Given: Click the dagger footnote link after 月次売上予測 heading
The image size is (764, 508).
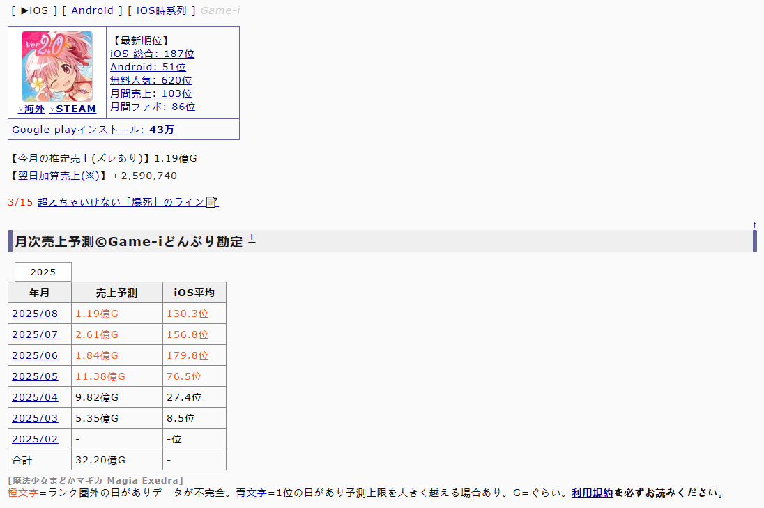Looking at the screenshot, I should [x=252, y=238].
